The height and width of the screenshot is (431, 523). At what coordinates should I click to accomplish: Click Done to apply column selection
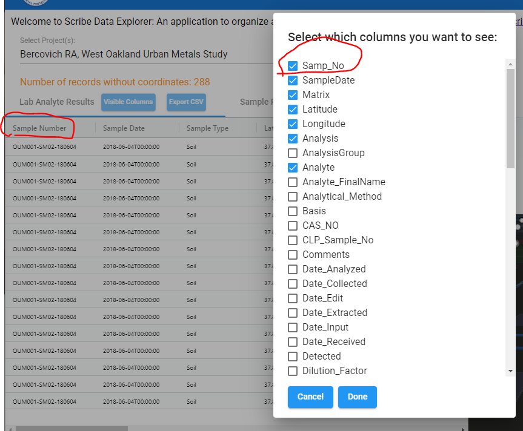click(x=357, y=397)
